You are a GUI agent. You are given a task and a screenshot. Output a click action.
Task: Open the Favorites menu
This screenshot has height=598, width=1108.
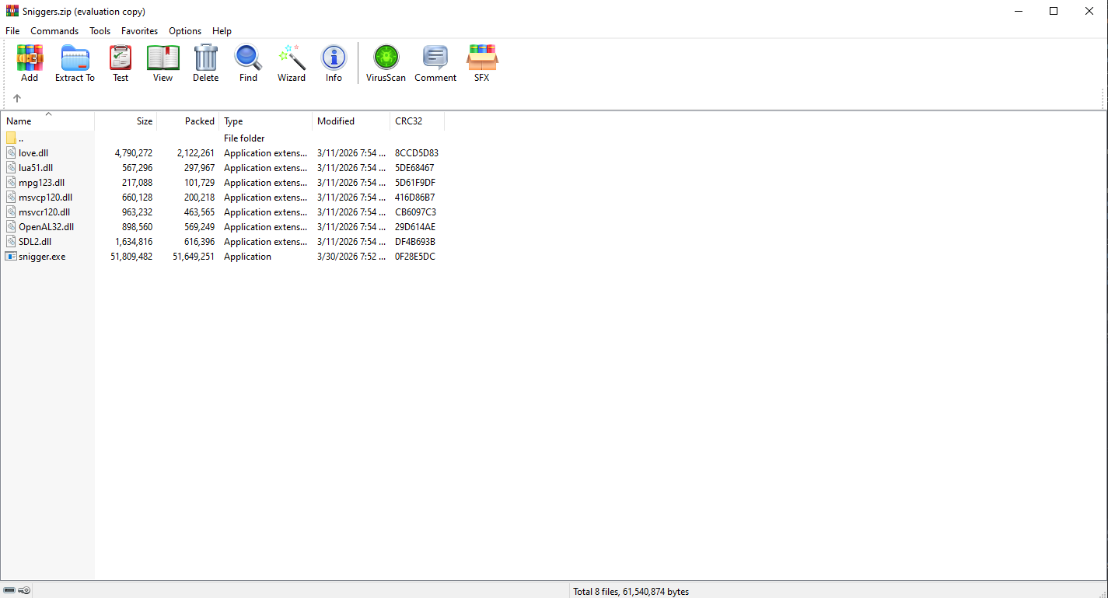(x=139, y=31)
